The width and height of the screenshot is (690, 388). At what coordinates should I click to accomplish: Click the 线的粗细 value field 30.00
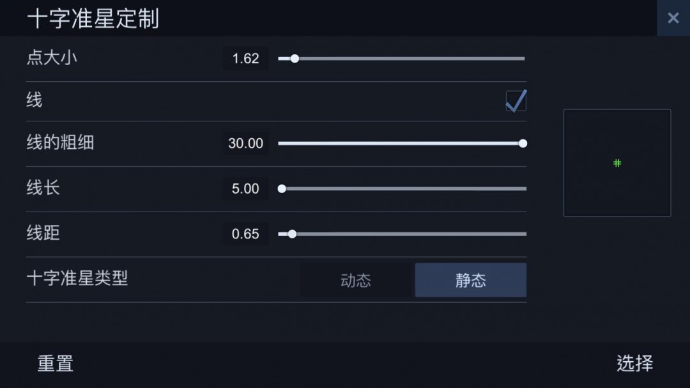point(245,144)
